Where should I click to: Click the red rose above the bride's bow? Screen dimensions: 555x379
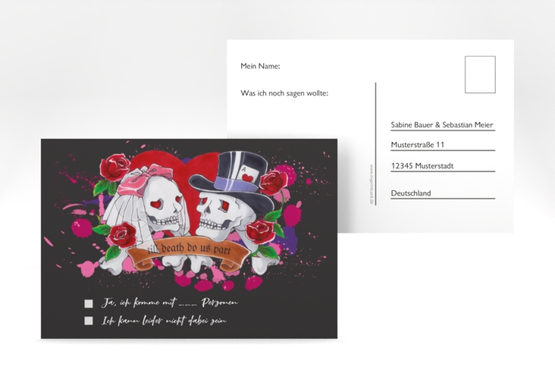point(114,168)
